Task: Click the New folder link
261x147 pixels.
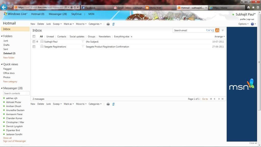Action: (x=9, y=58)
